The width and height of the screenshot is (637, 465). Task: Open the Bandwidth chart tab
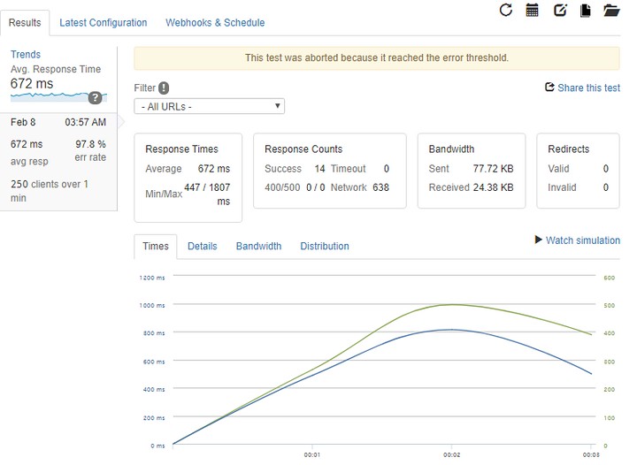[258, 247]
